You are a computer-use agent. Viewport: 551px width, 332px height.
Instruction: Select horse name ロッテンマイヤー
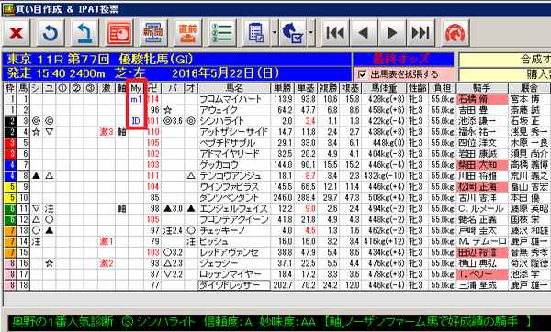pyautogui.click(x=231, y=274)
